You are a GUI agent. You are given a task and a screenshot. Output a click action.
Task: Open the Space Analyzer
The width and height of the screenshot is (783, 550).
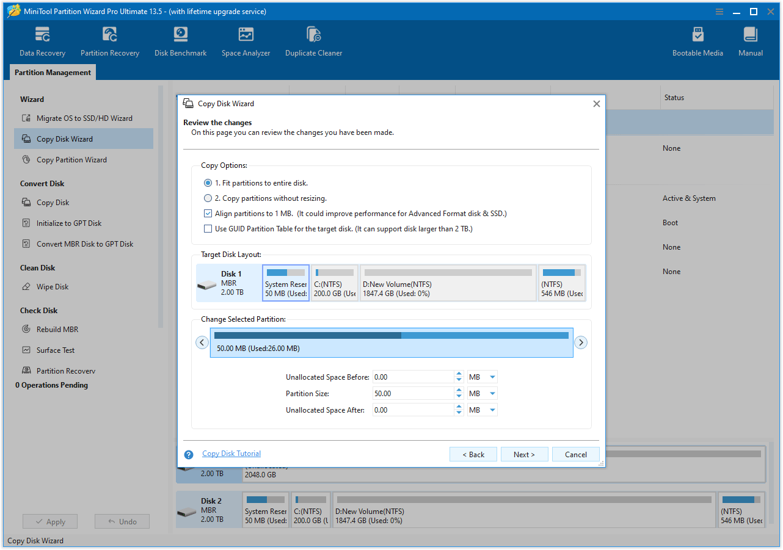tap(246, 41)
